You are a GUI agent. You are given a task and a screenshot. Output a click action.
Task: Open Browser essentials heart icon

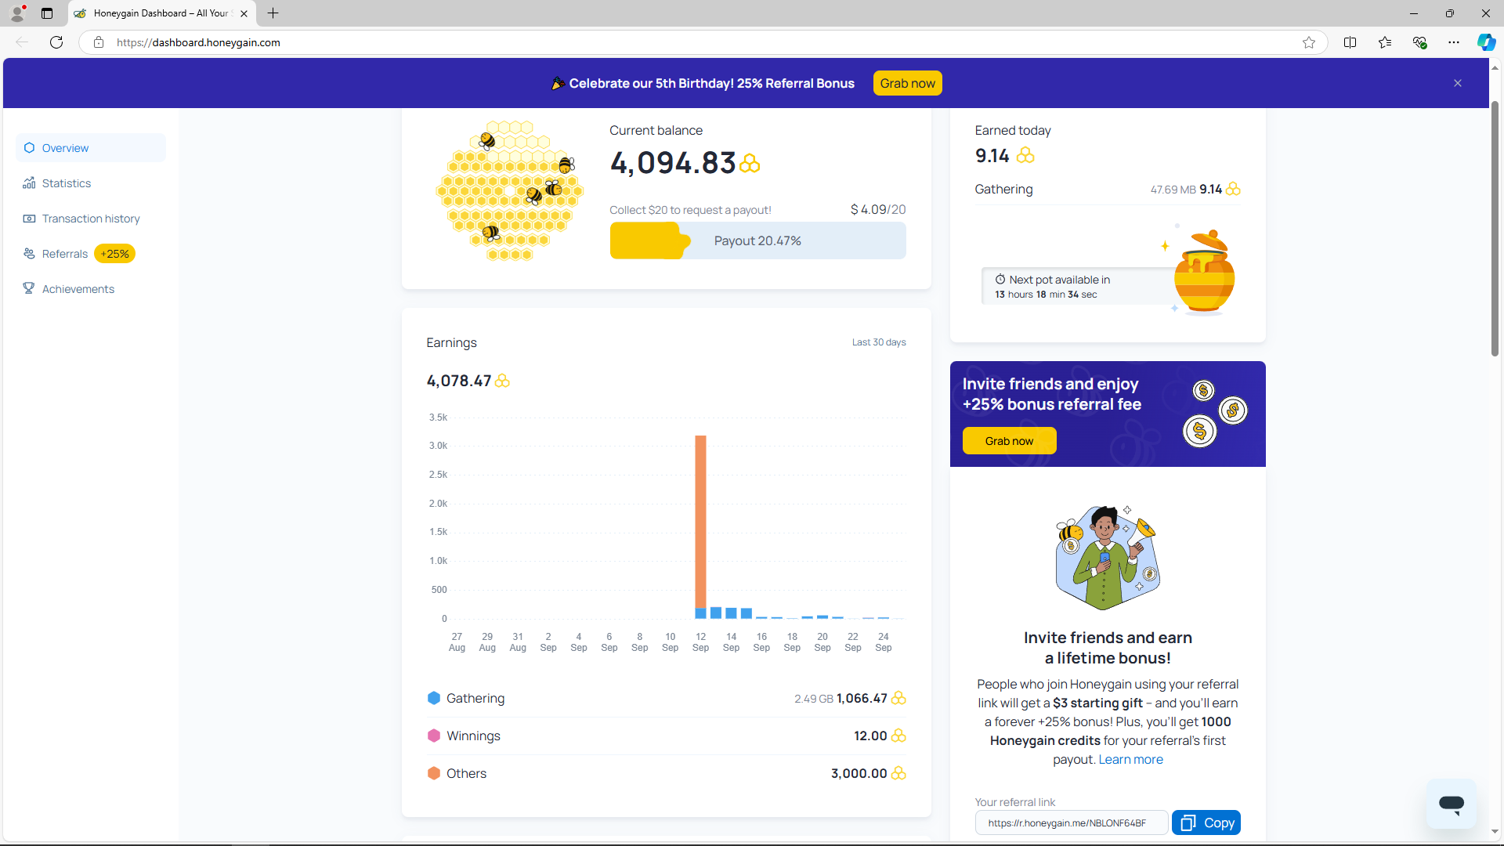tap(1419, 42)
